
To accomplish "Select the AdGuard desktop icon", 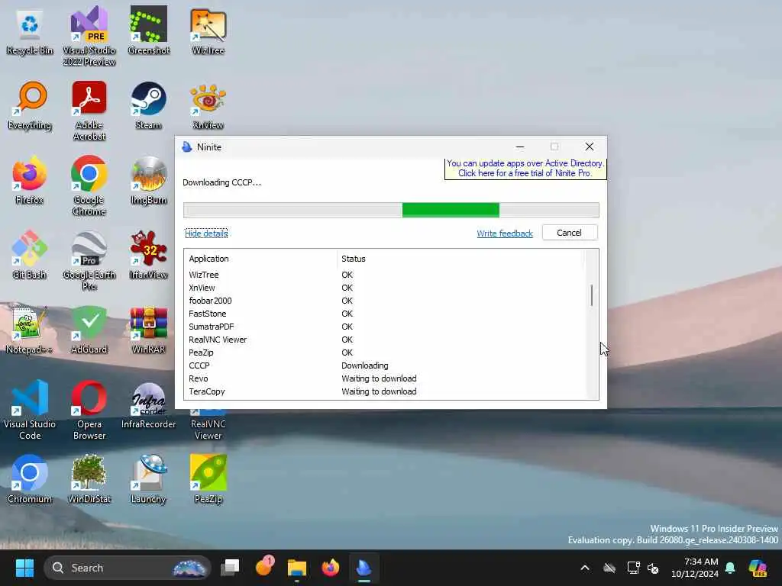I will (x=89, y=330).
